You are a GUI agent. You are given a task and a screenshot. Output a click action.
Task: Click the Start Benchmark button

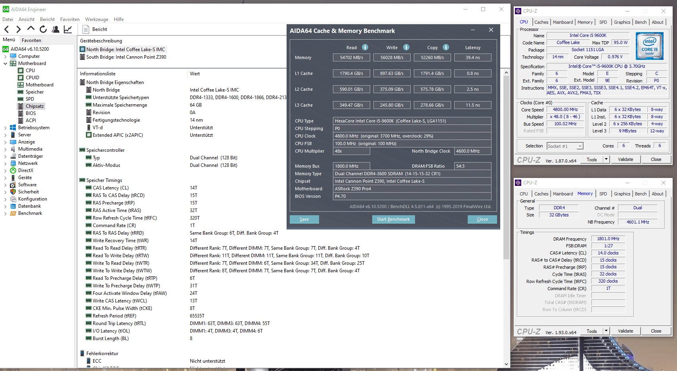coord(393,219)
